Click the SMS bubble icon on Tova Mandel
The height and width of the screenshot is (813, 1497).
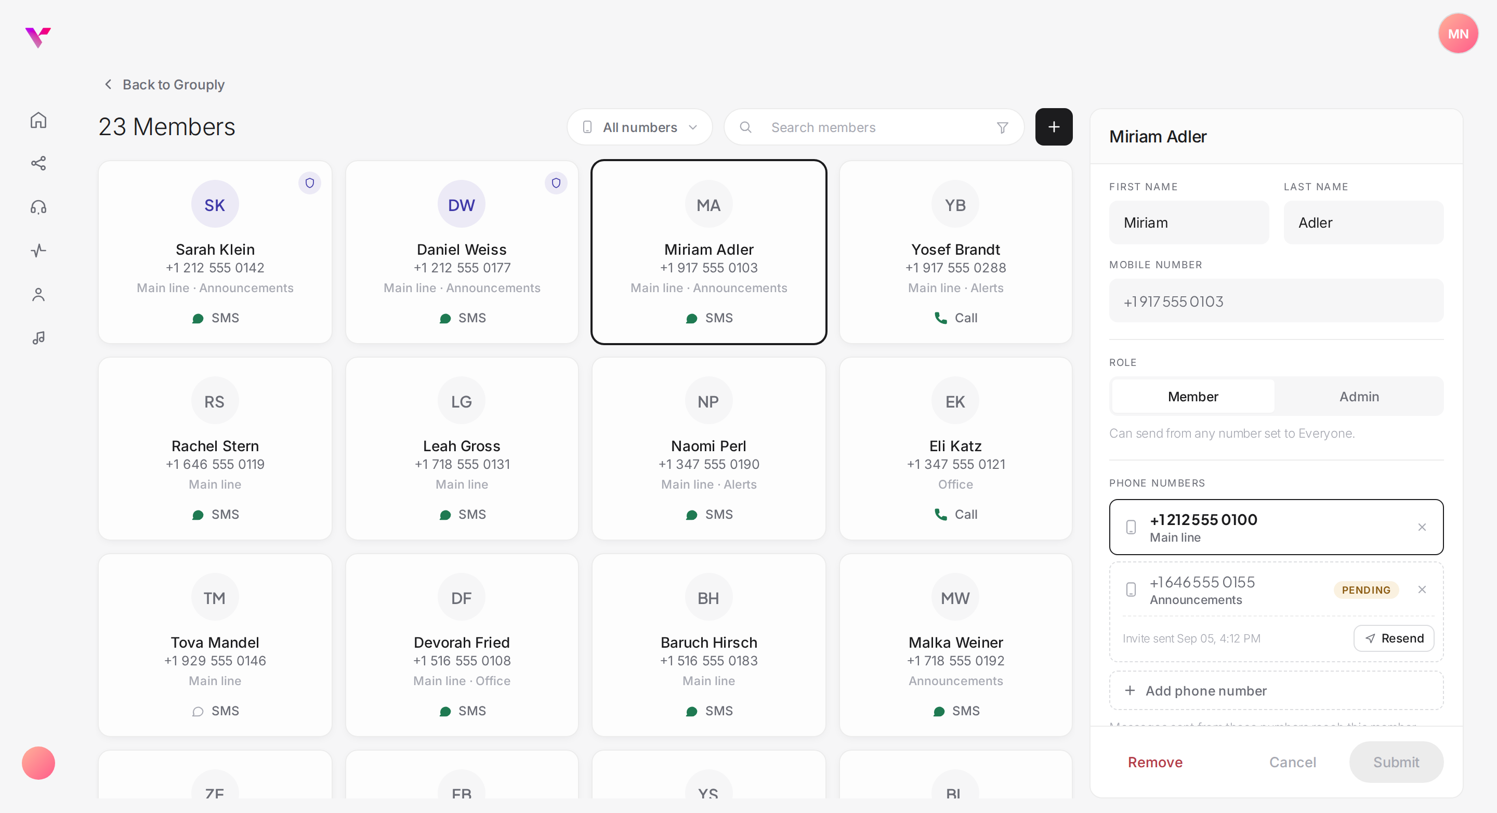[x=198, y=711]
